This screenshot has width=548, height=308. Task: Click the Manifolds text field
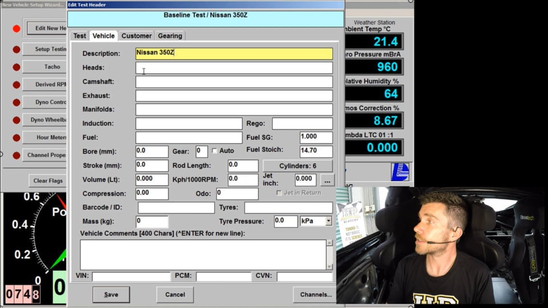[234, 110]
